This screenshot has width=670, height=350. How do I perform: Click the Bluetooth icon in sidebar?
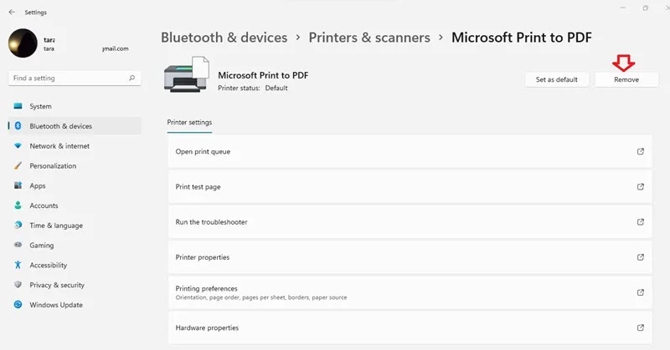tap(18, 126)
